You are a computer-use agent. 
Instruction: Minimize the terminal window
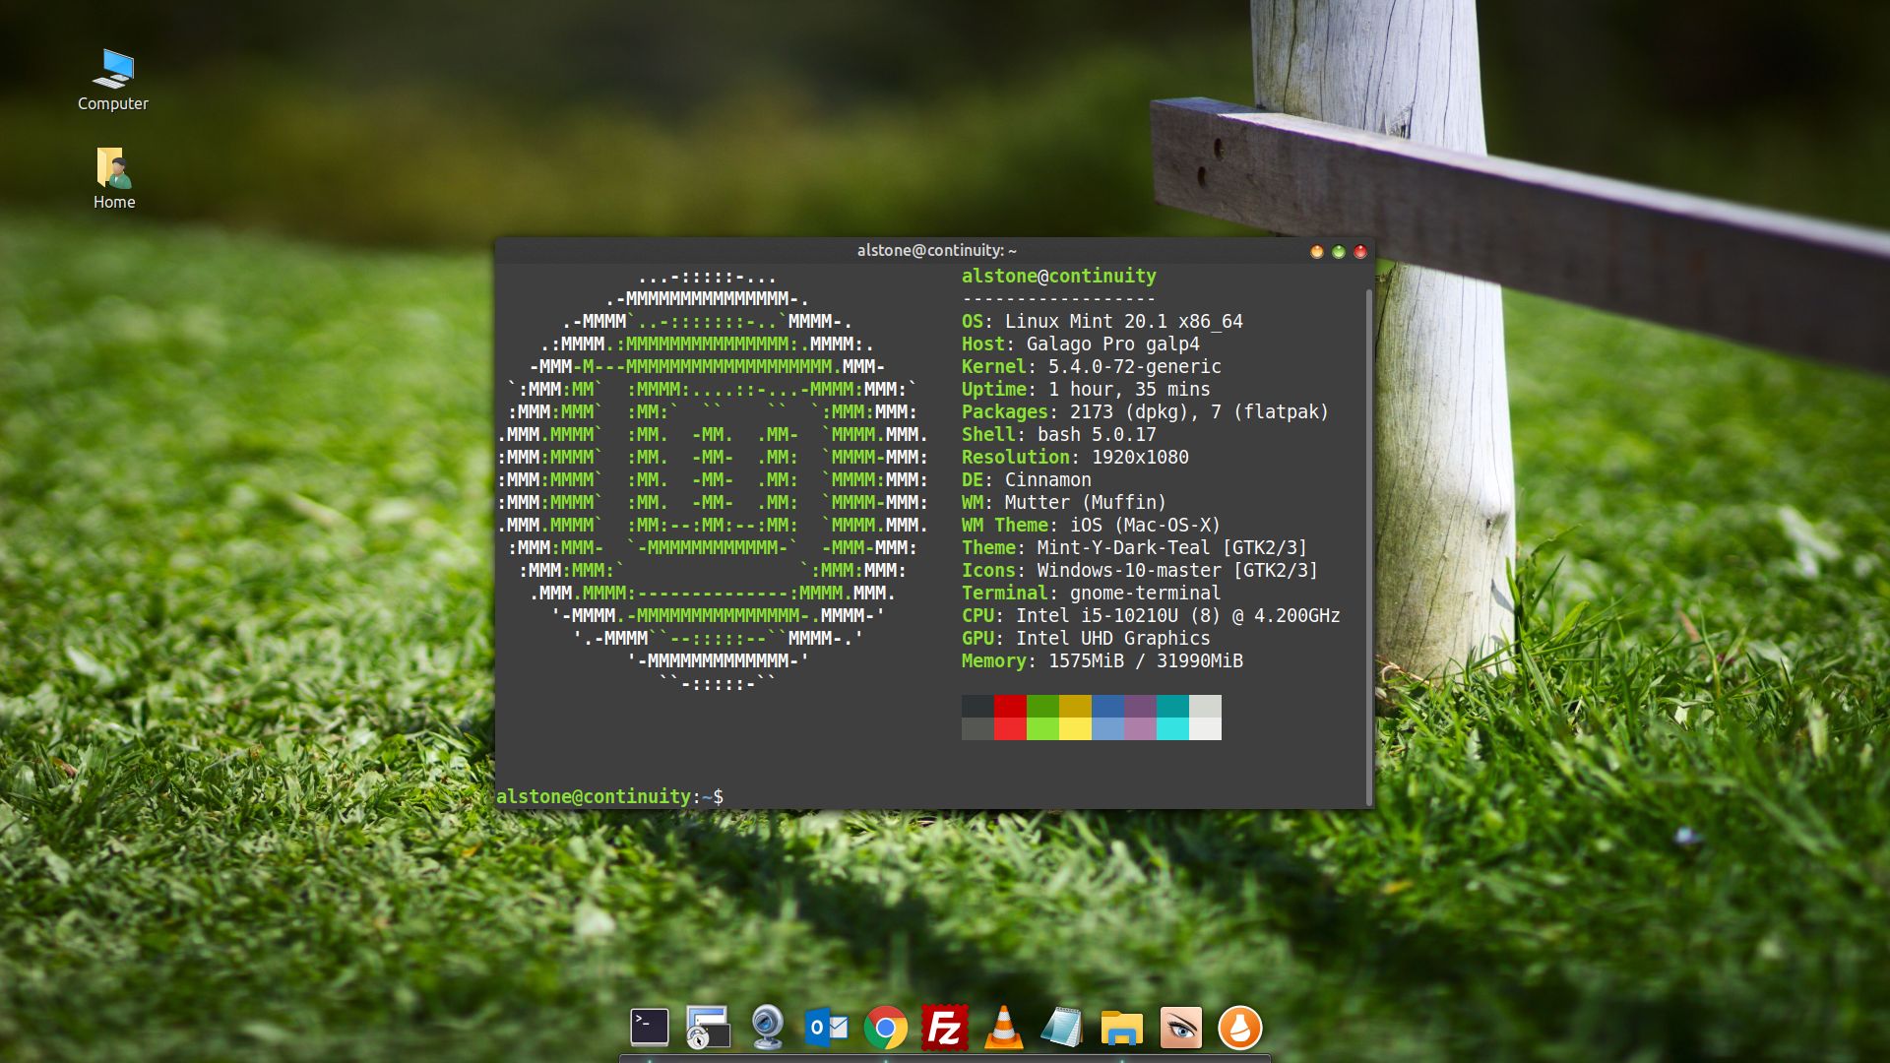point(1317,251)
